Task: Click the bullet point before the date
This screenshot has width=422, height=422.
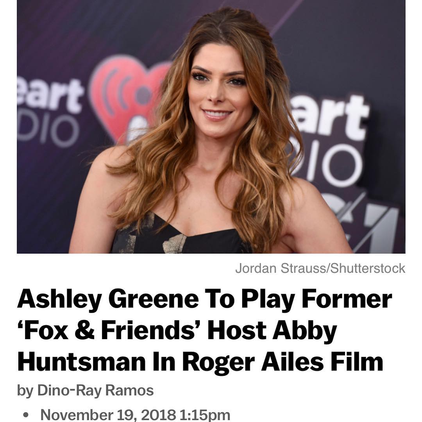Action: pyautogui.click(x=26, y=415)
